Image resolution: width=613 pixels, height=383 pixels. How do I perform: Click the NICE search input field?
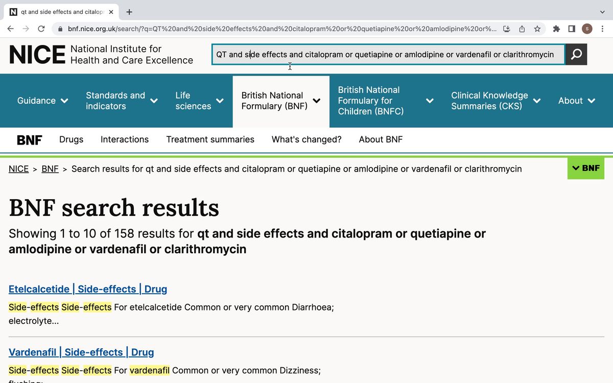click(x=389, y=55)
